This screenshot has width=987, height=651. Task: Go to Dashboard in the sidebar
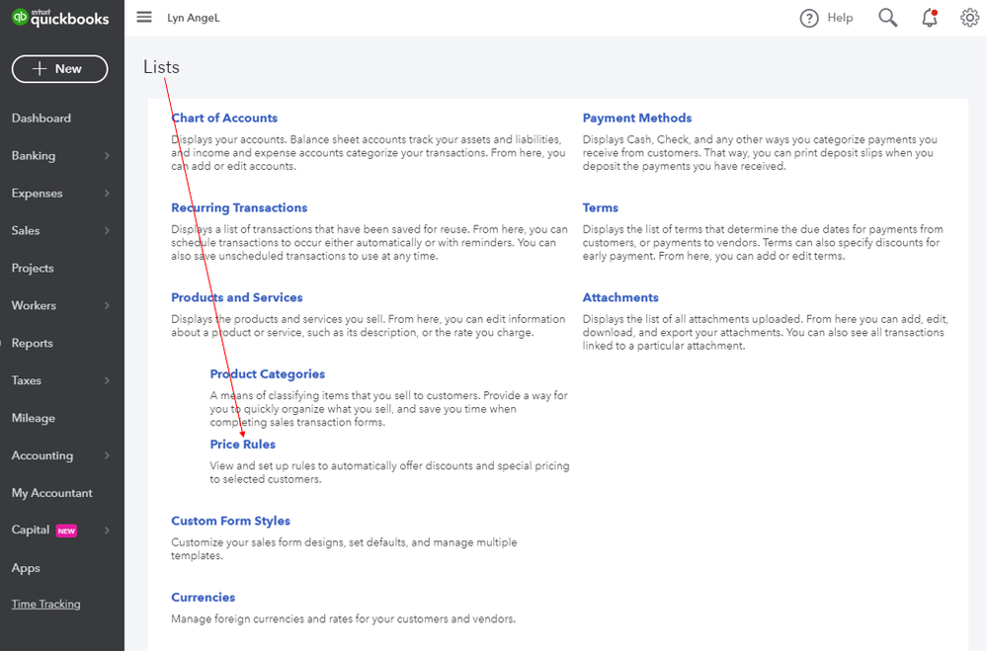click(x=41, y=119)
